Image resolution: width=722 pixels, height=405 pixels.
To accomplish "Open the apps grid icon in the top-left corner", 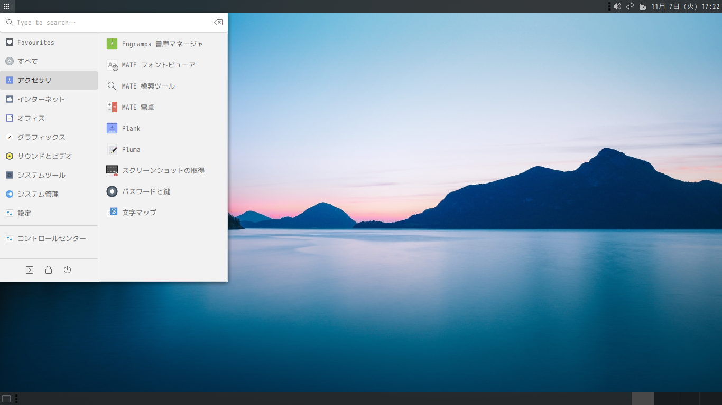I will tap(6, 6).
